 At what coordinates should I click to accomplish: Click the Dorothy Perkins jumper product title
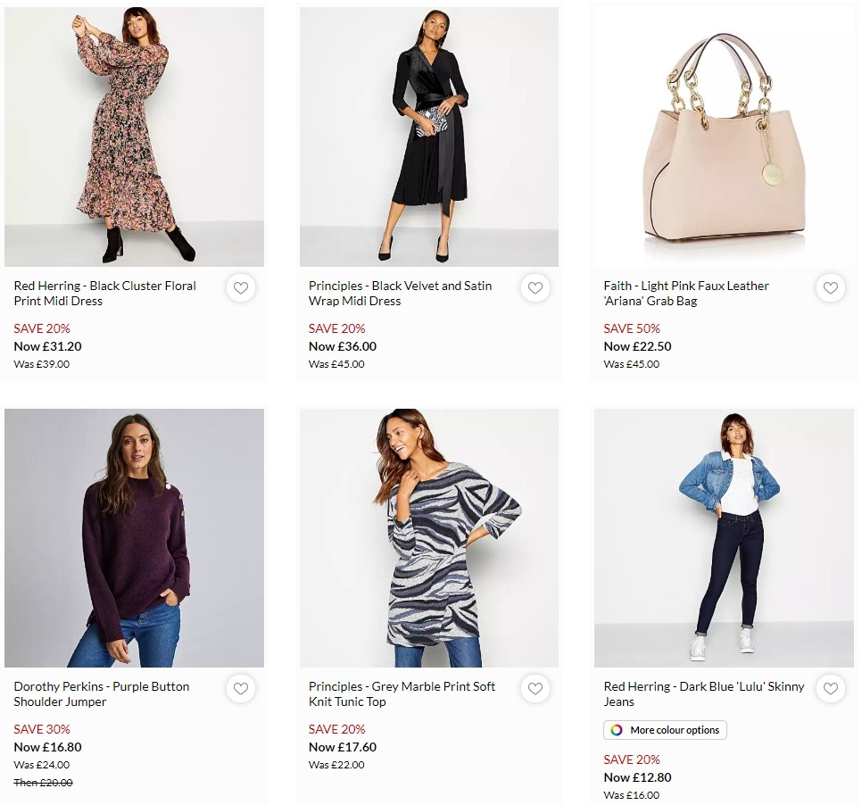click(100, 694)
